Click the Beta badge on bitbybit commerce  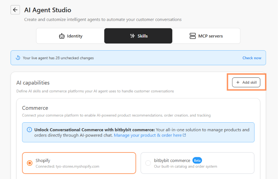(x=197, y=160)
